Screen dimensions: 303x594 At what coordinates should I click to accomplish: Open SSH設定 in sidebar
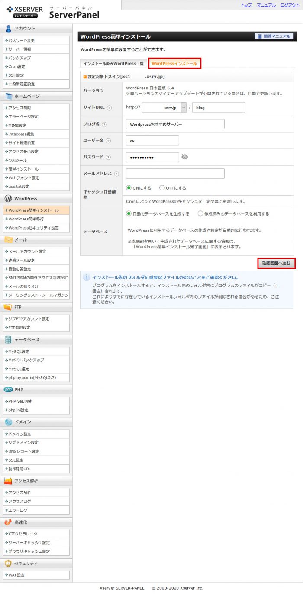36,75
